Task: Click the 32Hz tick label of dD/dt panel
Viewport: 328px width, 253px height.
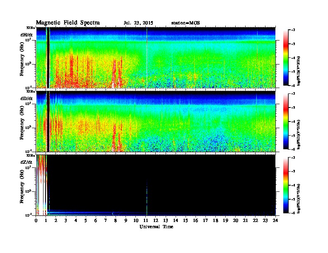Action: point(30,91)
